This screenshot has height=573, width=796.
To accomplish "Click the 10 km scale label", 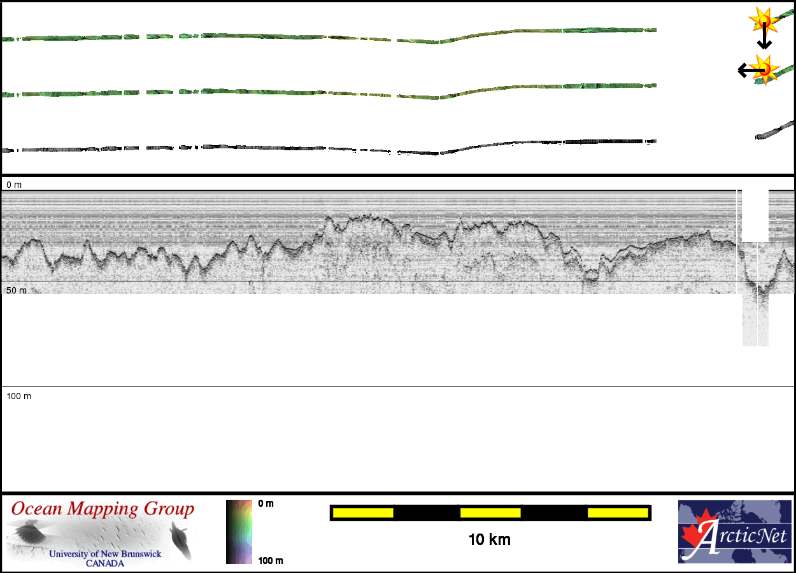I will tap(489, 541).
